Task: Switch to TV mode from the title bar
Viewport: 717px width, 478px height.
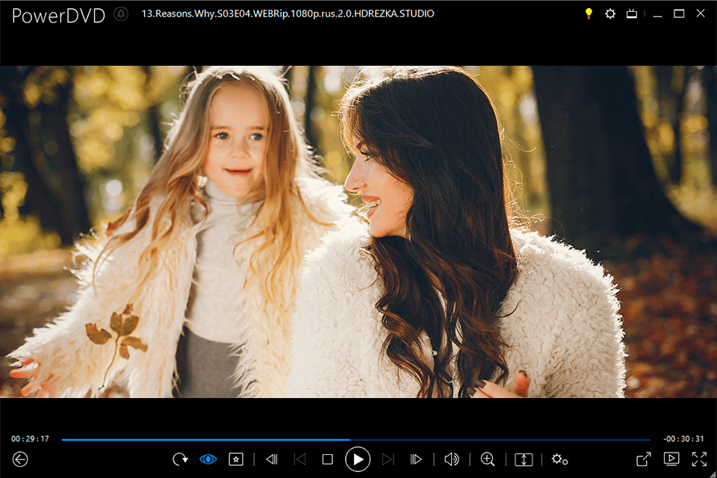Action: pyautogui.click(x=631, y=13)
